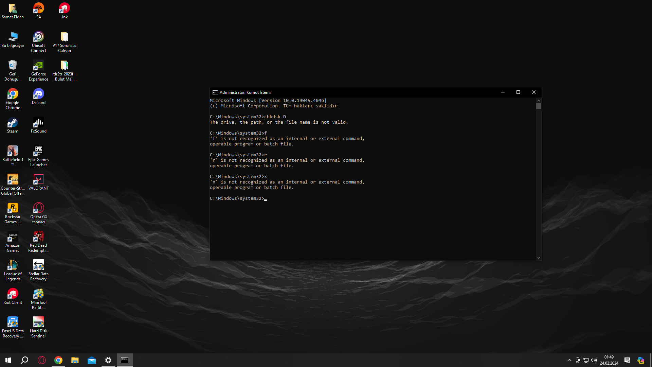Launch FxSound desktop shortcut

38,125
